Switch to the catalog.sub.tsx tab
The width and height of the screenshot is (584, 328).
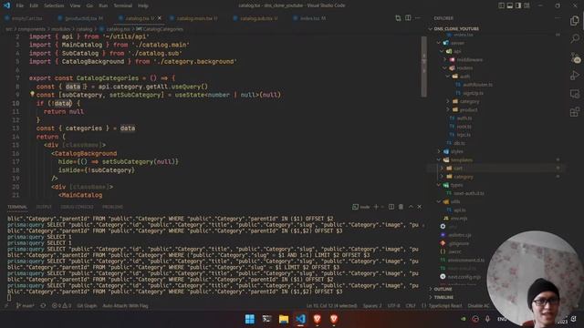point(258,18)
